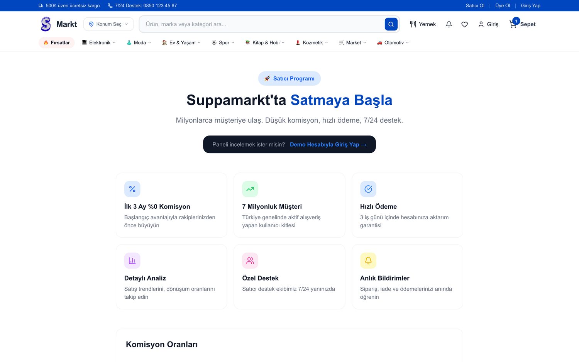Click the cart badge showing 1

tap(516, 21)
